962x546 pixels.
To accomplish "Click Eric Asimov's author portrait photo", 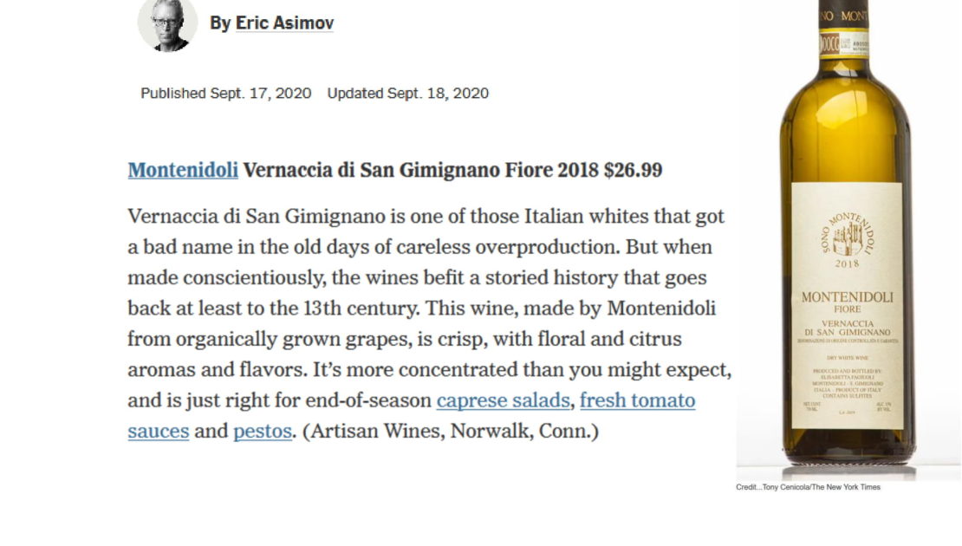I will (167, 23).
